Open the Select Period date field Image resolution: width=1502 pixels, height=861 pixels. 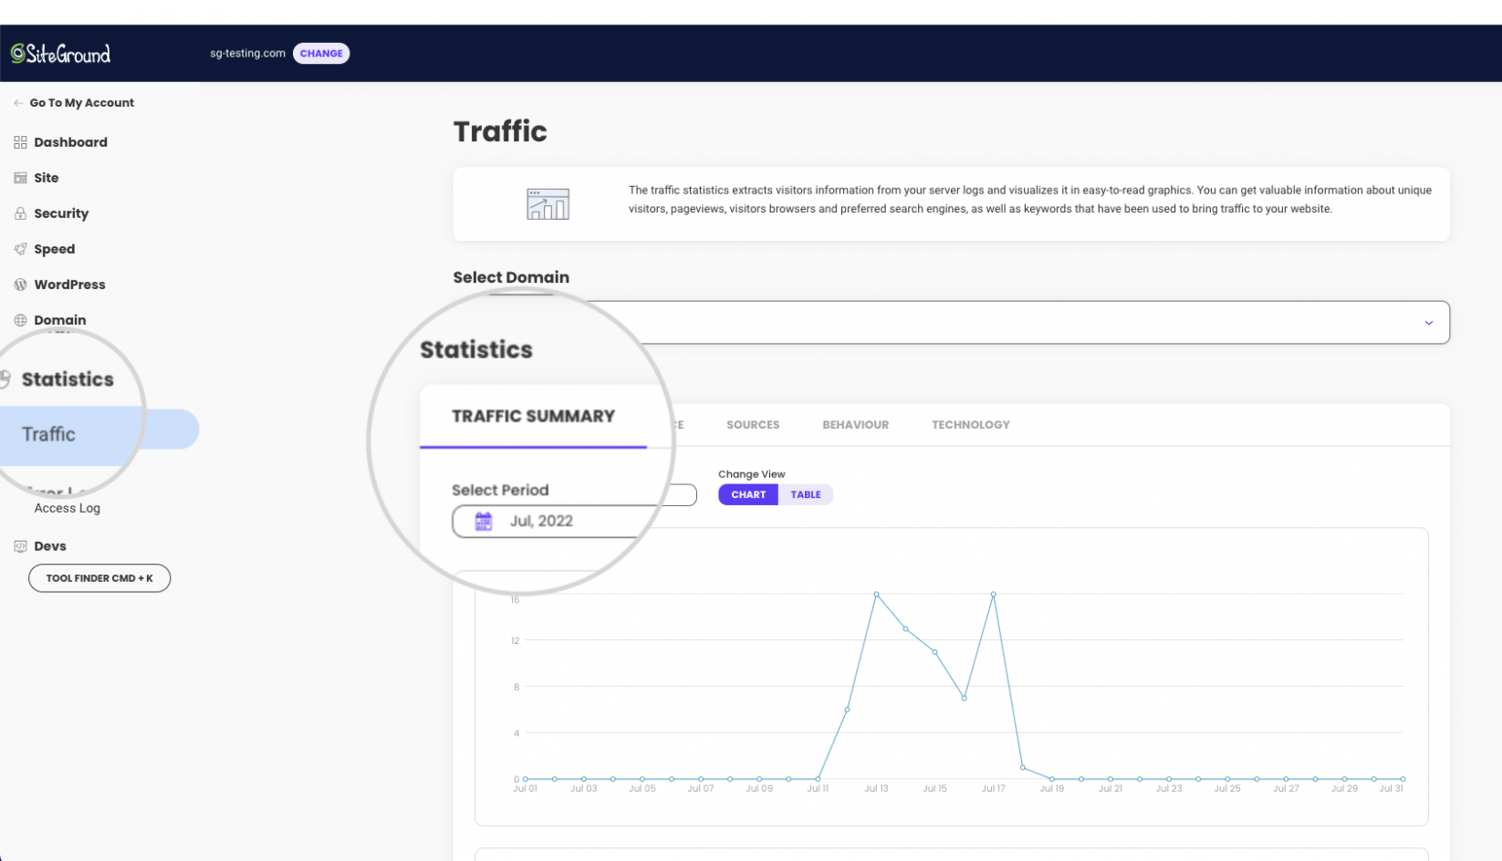(x=574, y=521)
